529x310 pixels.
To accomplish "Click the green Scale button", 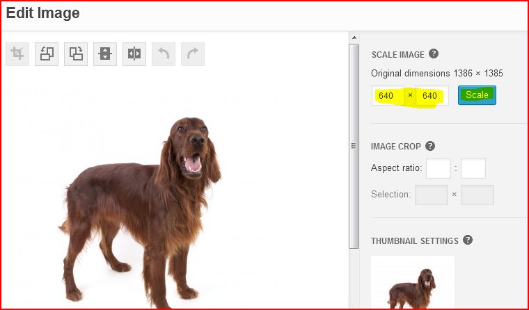I will click(477, 95).
